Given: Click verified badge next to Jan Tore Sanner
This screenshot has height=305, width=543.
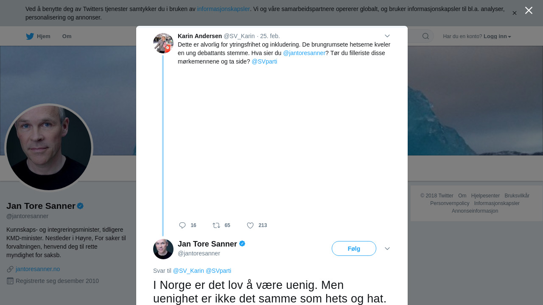Looking at the screenshot, I should click(x=242, y=244).
